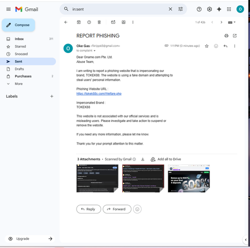Click the Oke Gas sender name
The height and width of the screenshot is (248, 250).
(x=83, y=46)
